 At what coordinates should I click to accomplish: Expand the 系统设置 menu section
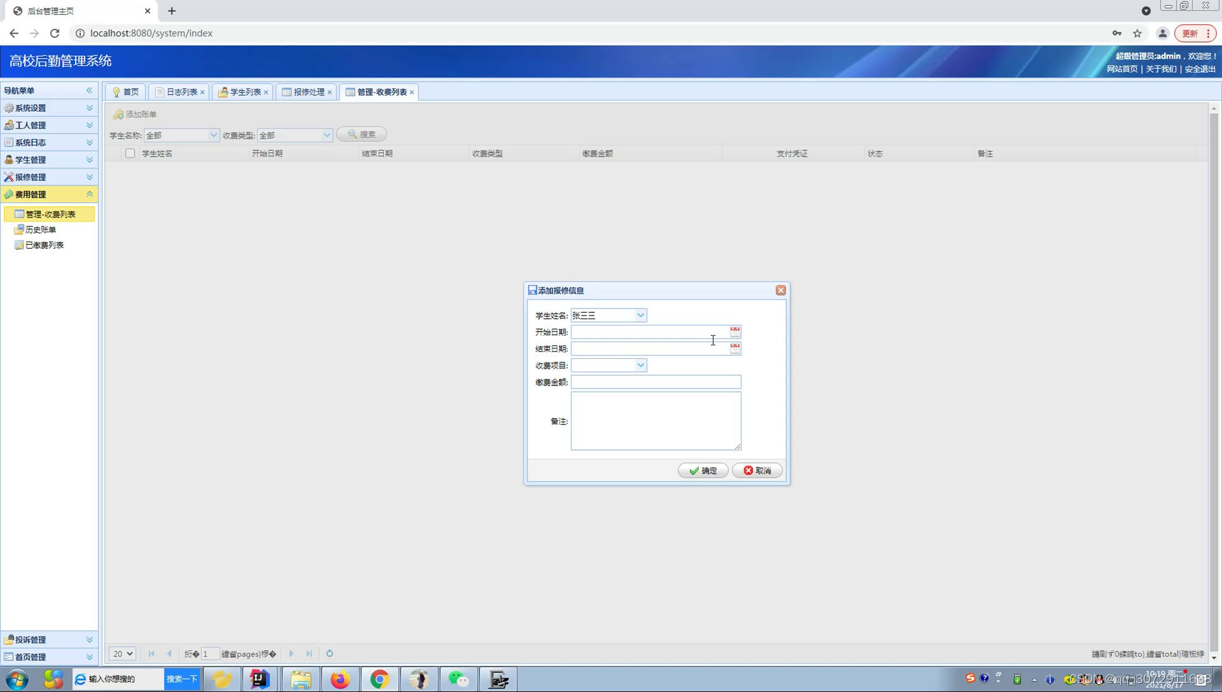pyautogui.click(x=49, y=108)
